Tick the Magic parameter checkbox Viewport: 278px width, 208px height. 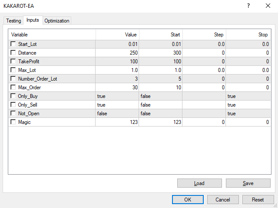[13, 122]
